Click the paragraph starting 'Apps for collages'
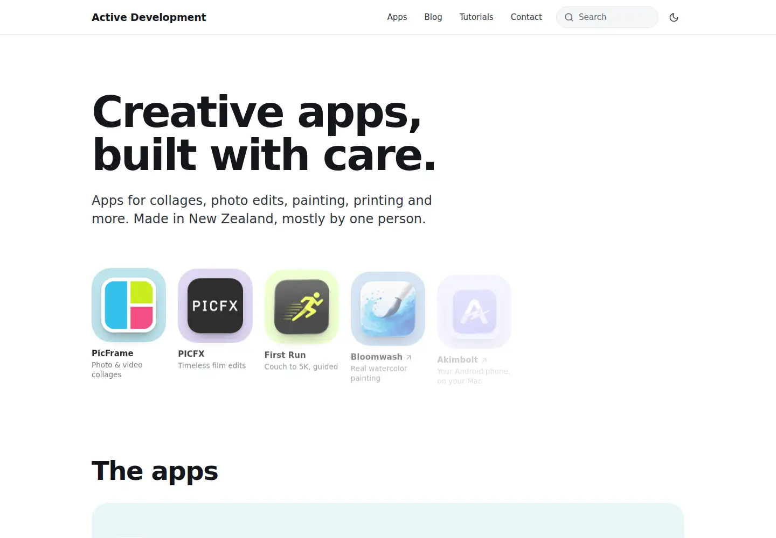 point(262,209)
